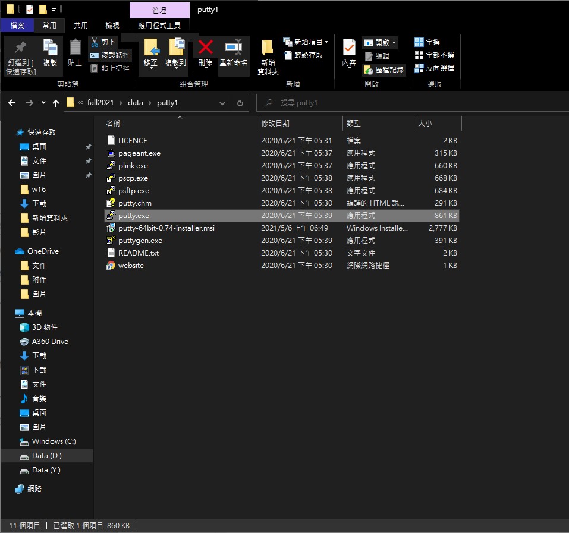Viewport: 569px width, 533px height.
Task: Open Quick access (快速存取) in sidebar
Action: click(x=42, y=133)
